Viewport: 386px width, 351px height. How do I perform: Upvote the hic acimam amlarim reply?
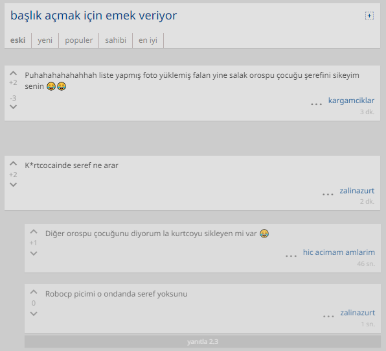(34, 232)
